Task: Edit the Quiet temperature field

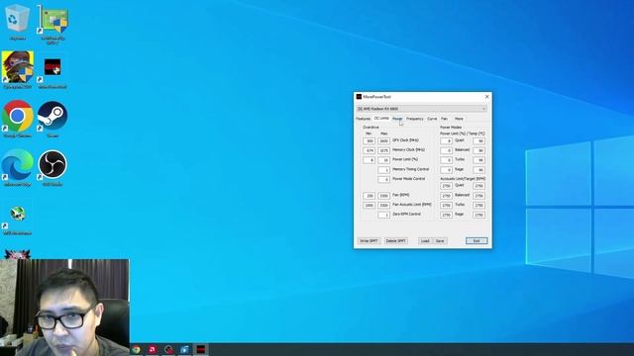Action: pos(478,140)
